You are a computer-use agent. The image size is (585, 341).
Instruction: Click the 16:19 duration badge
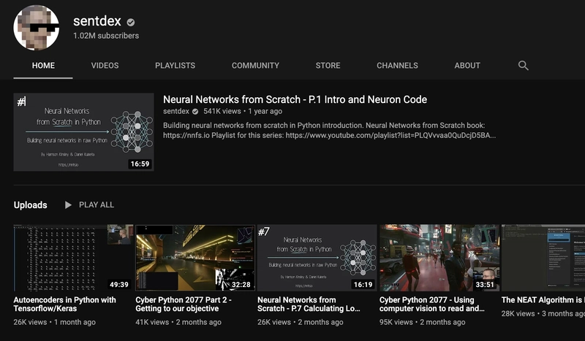pyautogui.click(x=363, y=284)
